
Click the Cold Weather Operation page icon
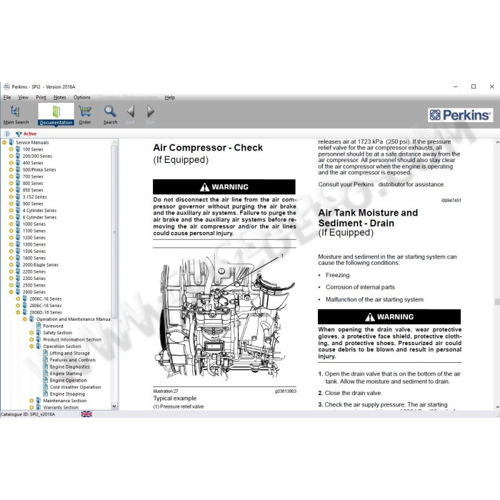coord(45,387)
